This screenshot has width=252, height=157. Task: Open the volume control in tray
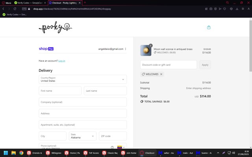pyautogui.click(x=233, y=153)
